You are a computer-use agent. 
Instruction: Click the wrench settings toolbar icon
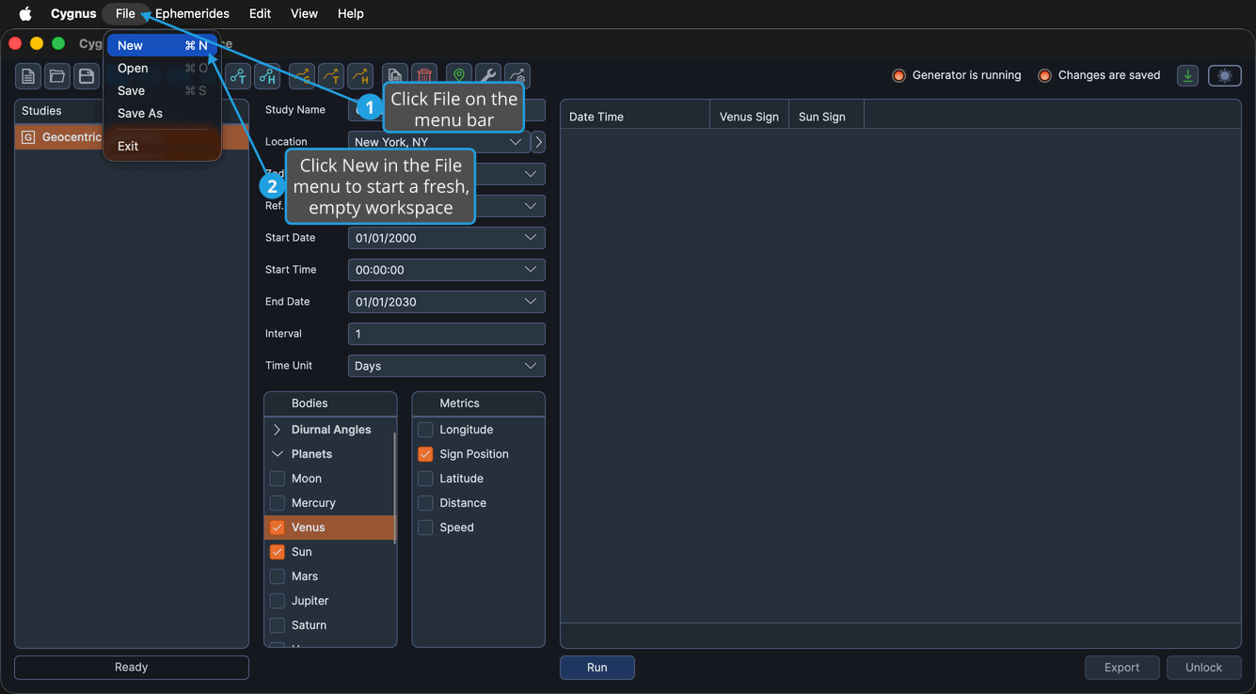[488, 76]
